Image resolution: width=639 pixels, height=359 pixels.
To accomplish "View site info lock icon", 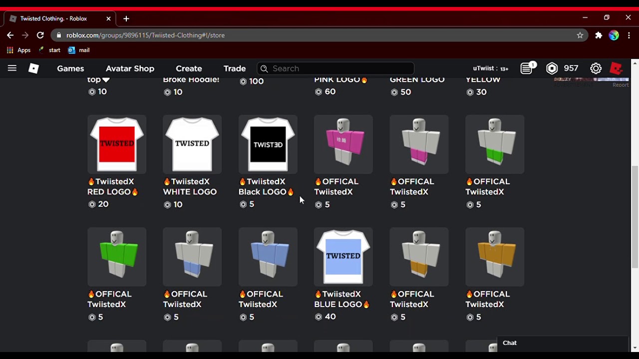I will coord(59,35).
